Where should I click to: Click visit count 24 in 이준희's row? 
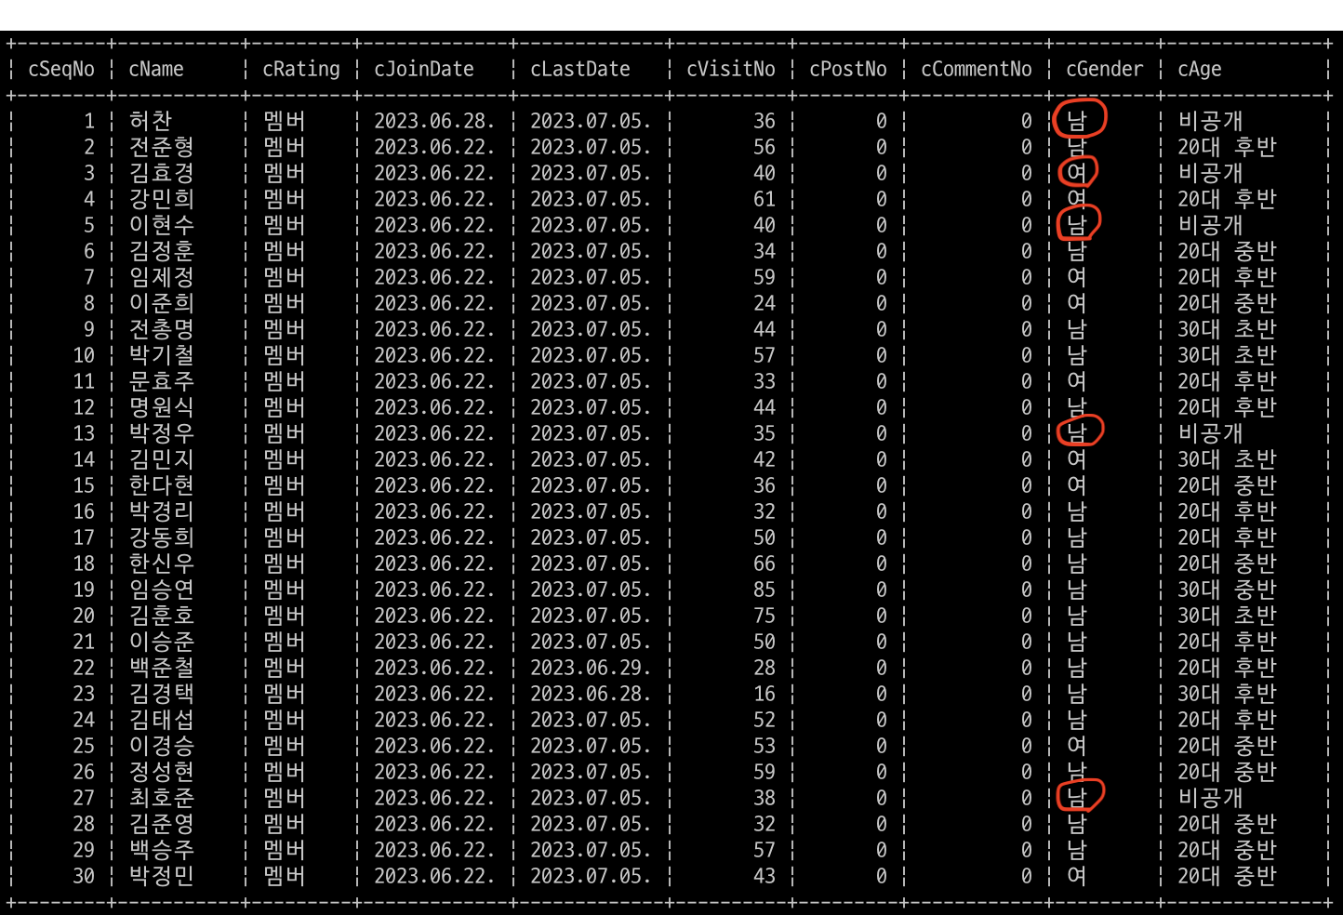click(765, 303)
